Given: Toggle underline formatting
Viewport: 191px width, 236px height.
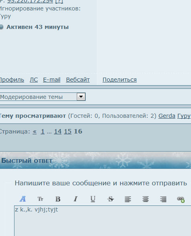Looking at the screenshot, I should tap(93, 199).
